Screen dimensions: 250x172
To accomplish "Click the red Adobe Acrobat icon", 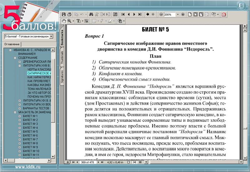I will pyautogui.click(x=224, y=14).
